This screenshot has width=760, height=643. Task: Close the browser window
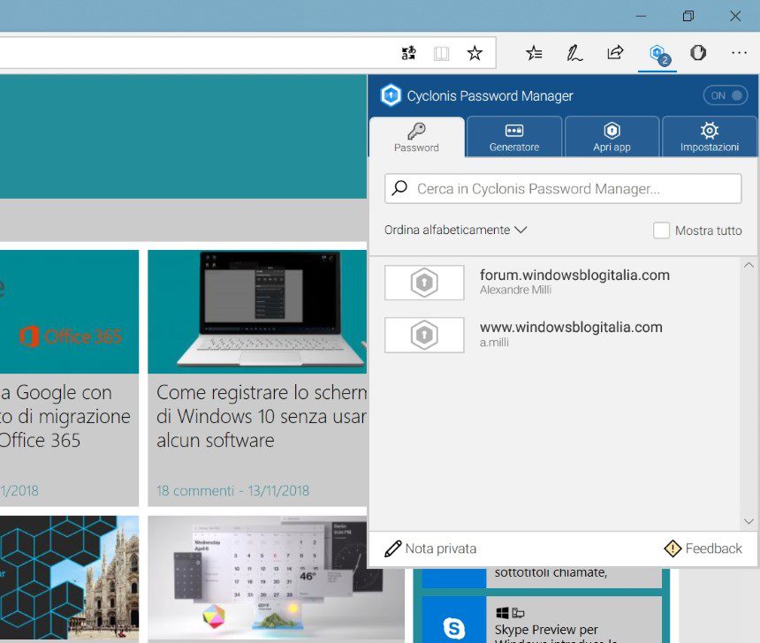[734, 16]
